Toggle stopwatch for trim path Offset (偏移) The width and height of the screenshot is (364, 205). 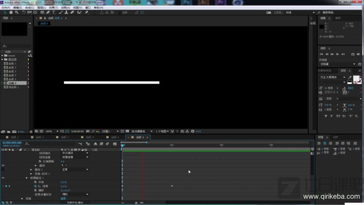35,190
